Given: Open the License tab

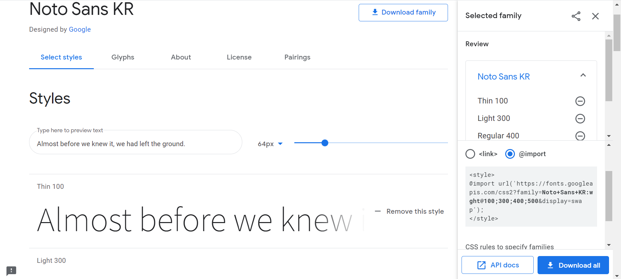Looking at the screenshot, I should (239, 57).
